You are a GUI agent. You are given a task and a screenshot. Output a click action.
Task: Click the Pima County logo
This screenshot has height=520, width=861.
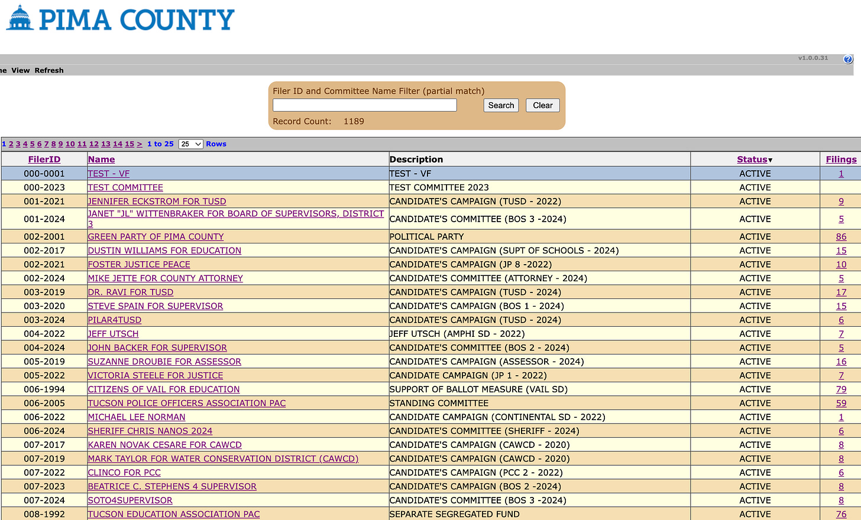coord(121,18)
